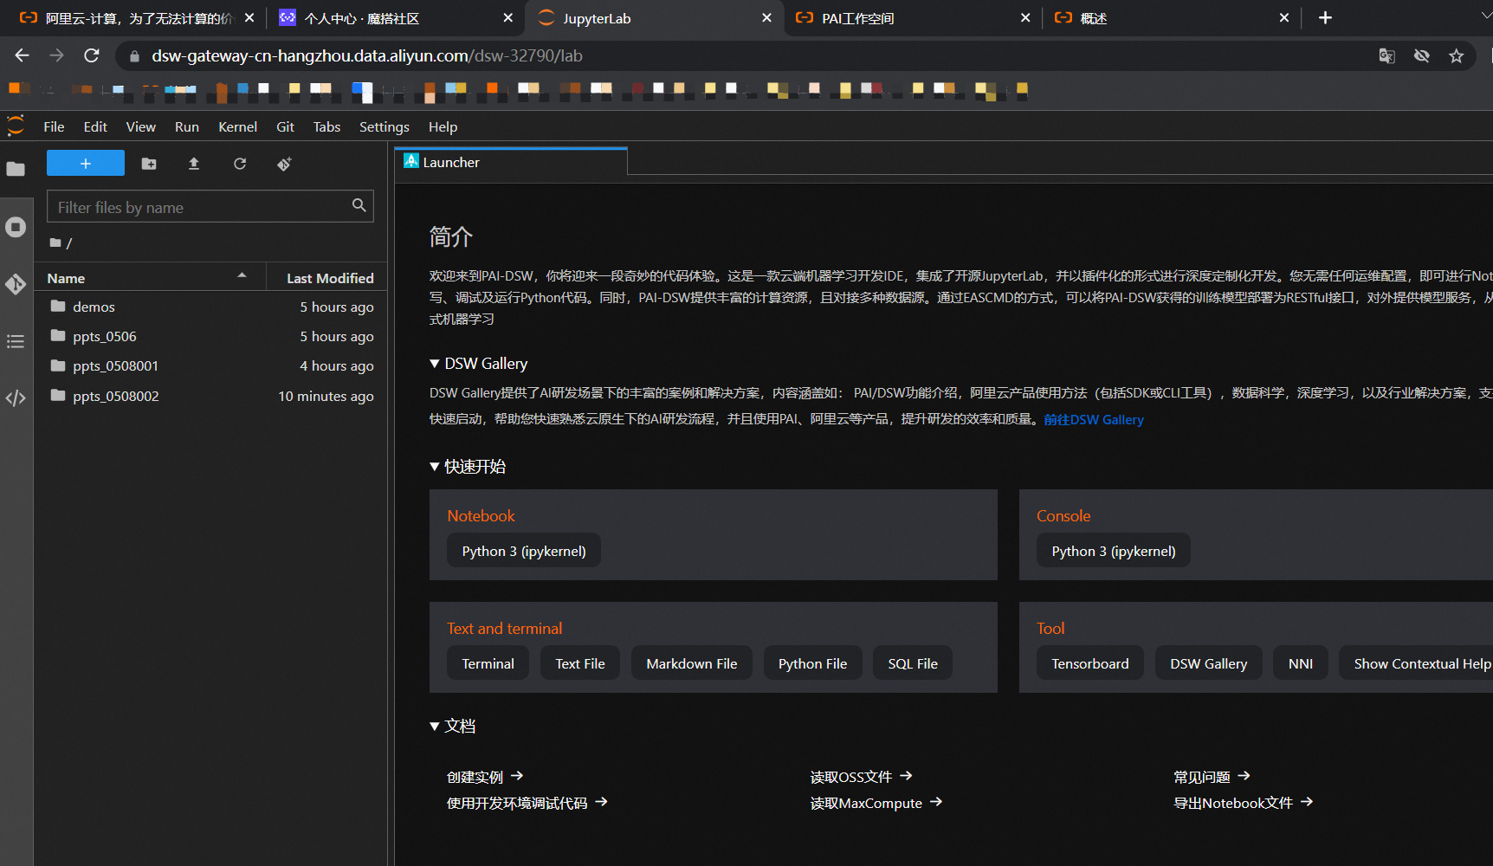Open Running Terminals and Kernels sidebar icon

tap(16, 227)
